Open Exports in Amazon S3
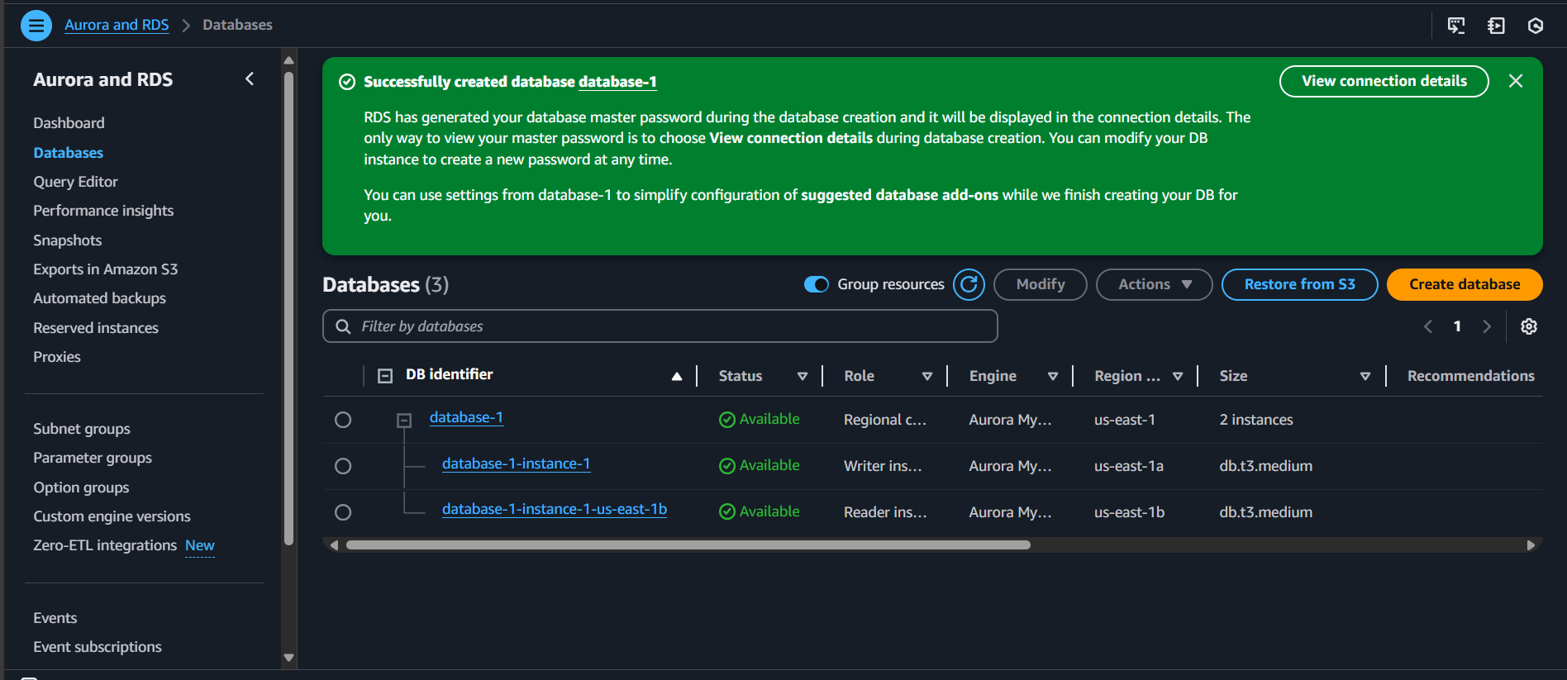The width and height of the screenshot is (1567, 680). click(105, 269)
